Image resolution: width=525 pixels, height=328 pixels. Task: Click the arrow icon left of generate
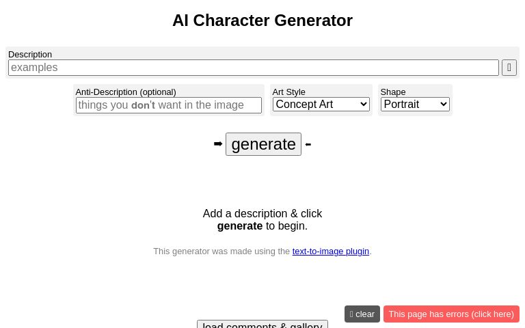pyautogui.click(x=218, y=143)
